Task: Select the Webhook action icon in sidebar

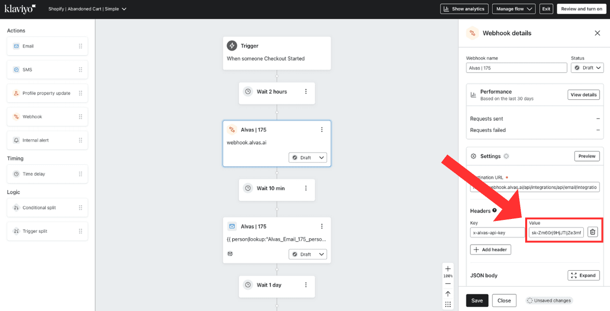Action: [16, 117]
